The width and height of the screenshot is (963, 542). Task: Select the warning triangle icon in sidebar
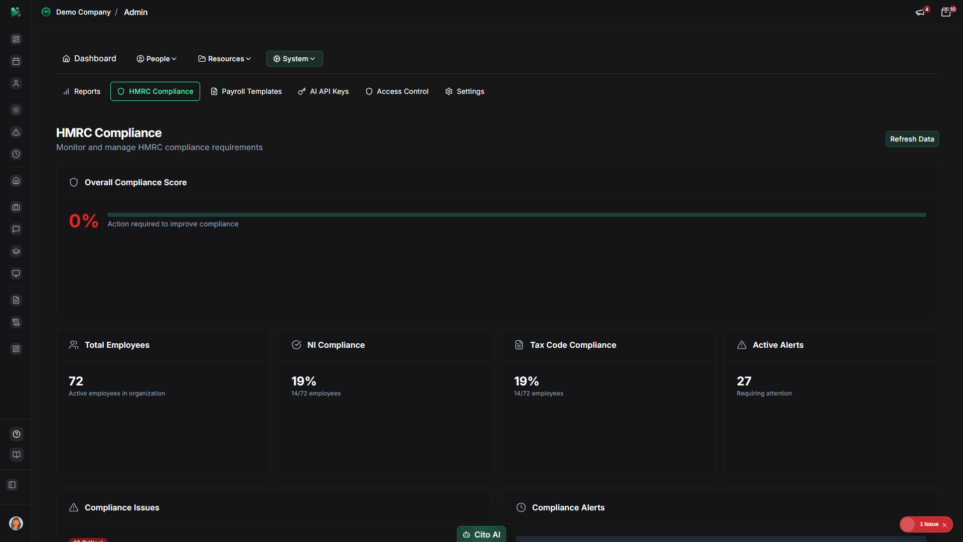coord(16,132)
